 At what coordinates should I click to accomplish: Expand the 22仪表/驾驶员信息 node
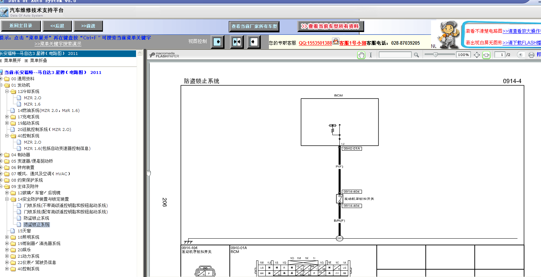[7, 263]
